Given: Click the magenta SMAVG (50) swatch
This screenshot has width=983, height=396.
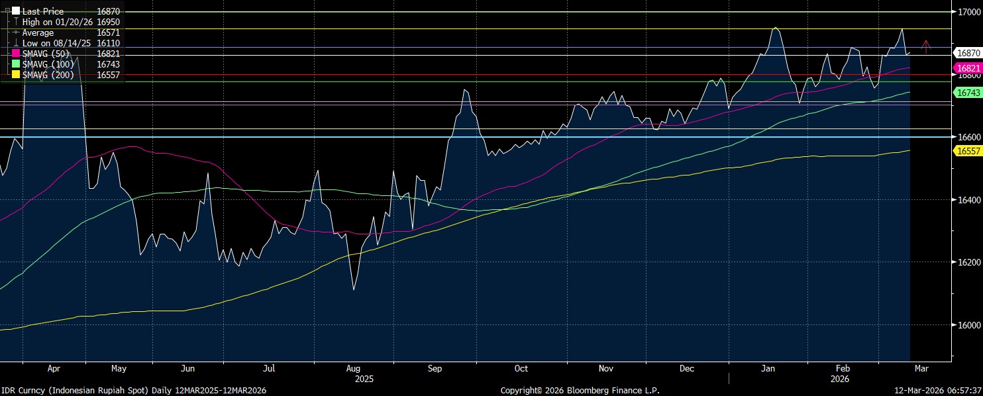Looking at the screenshot, I should pos(16,54).
